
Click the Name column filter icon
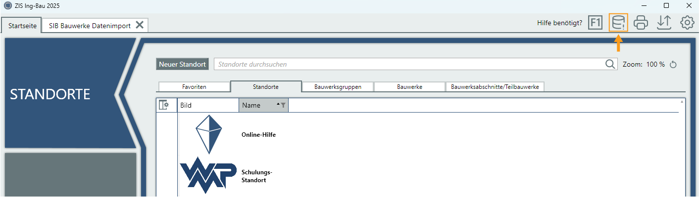tap(283, 105)
